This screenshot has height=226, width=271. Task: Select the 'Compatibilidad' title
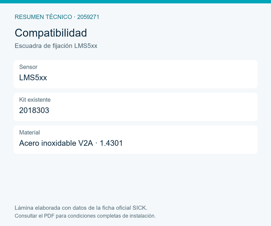(51, 33)
